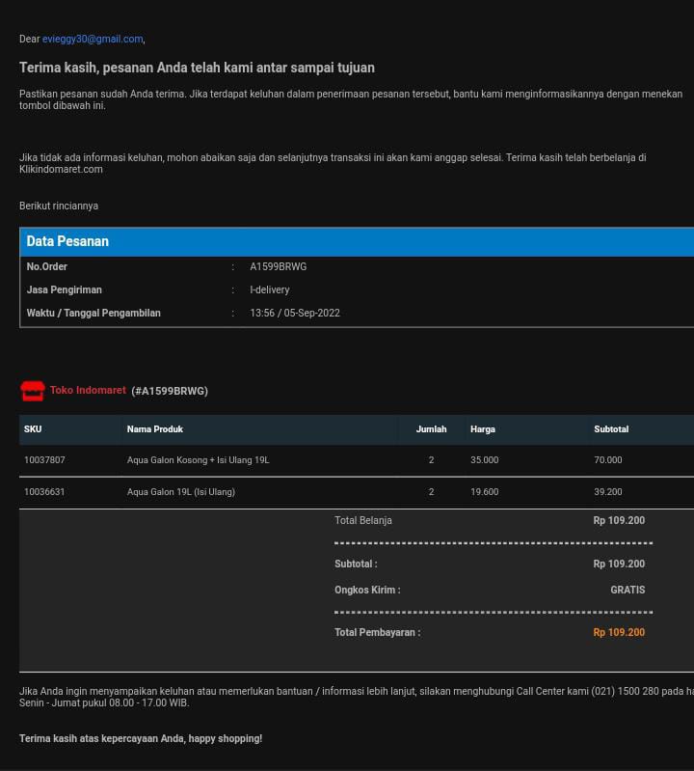
Task: Click the order number A1599BRWG value
Action: [x=279, y=267]
